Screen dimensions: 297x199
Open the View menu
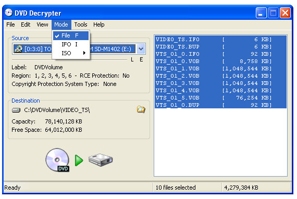(42, 24)
